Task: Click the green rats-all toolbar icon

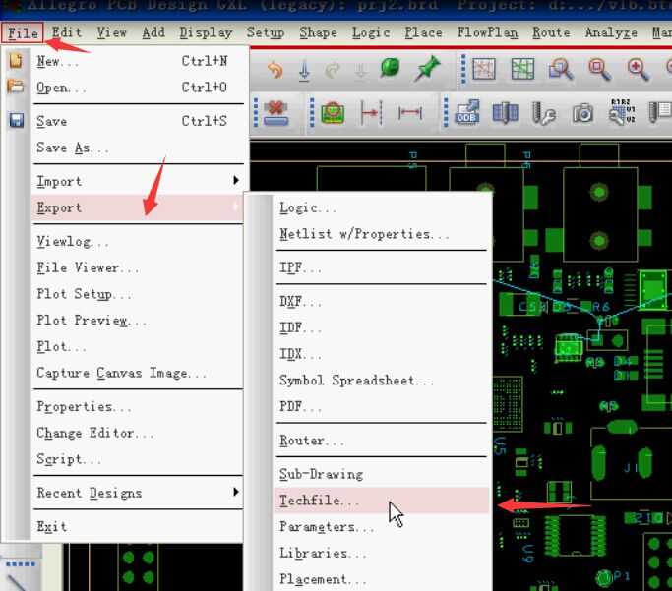Action: tap(522, 69)
